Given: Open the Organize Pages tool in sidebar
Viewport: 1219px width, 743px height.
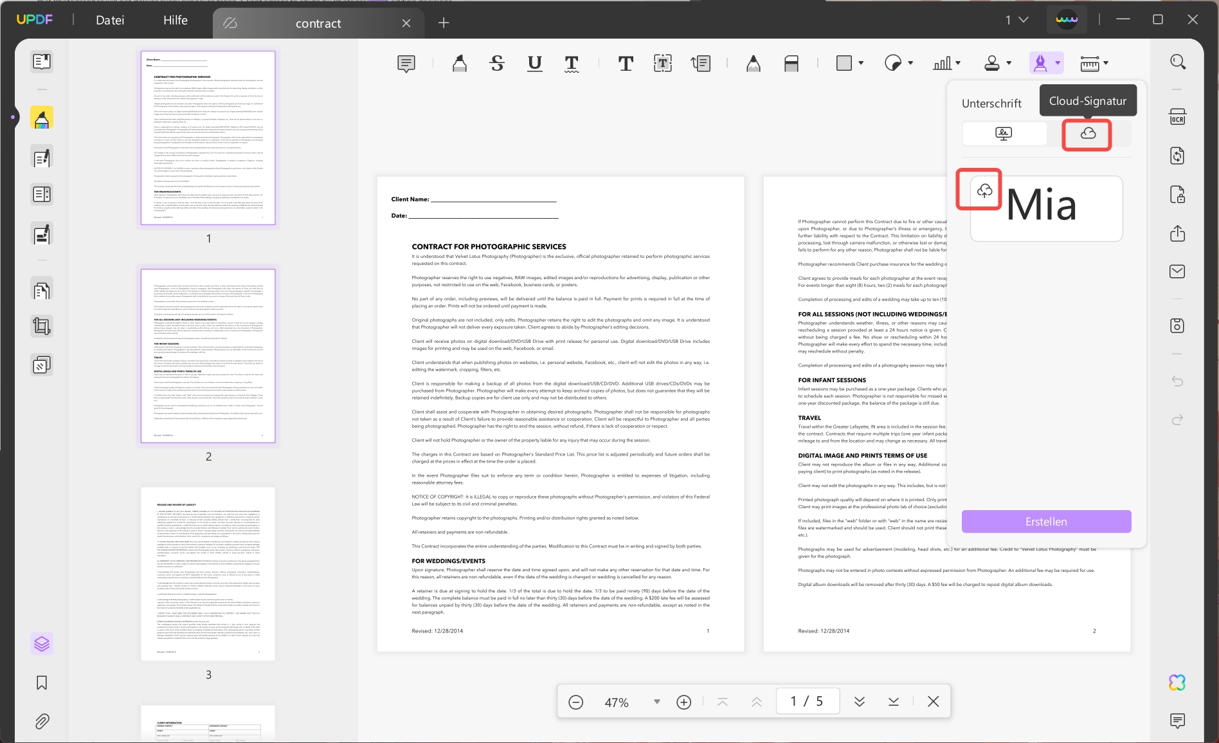Looking at the screenshot, I should [x=42, y=291].
